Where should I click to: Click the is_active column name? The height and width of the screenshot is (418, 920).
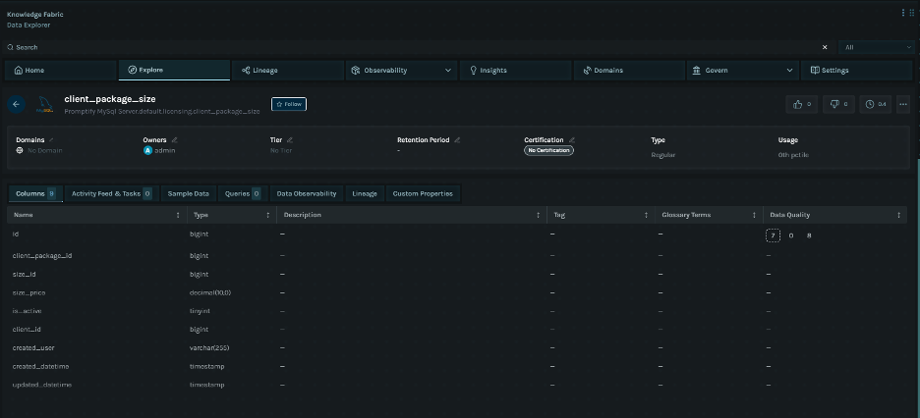27,311
